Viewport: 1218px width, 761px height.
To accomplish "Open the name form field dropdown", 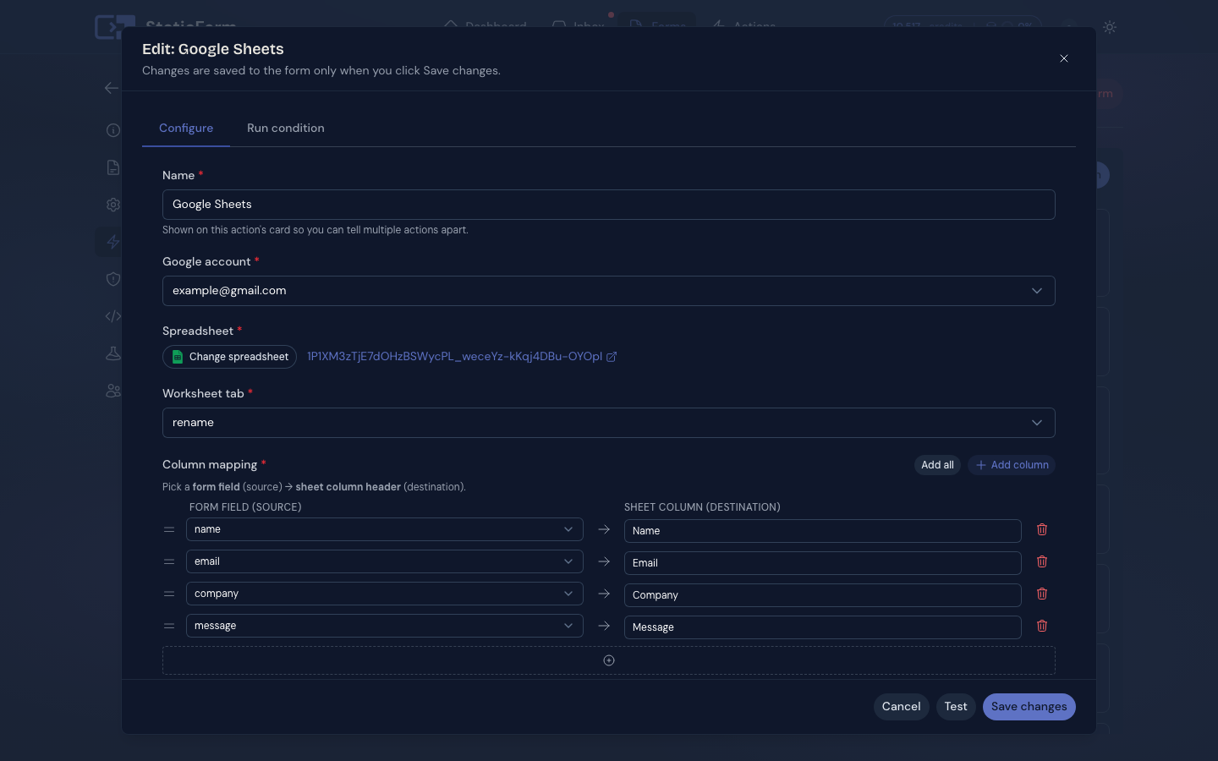I will pyautogui.click(x=385, y=529).
